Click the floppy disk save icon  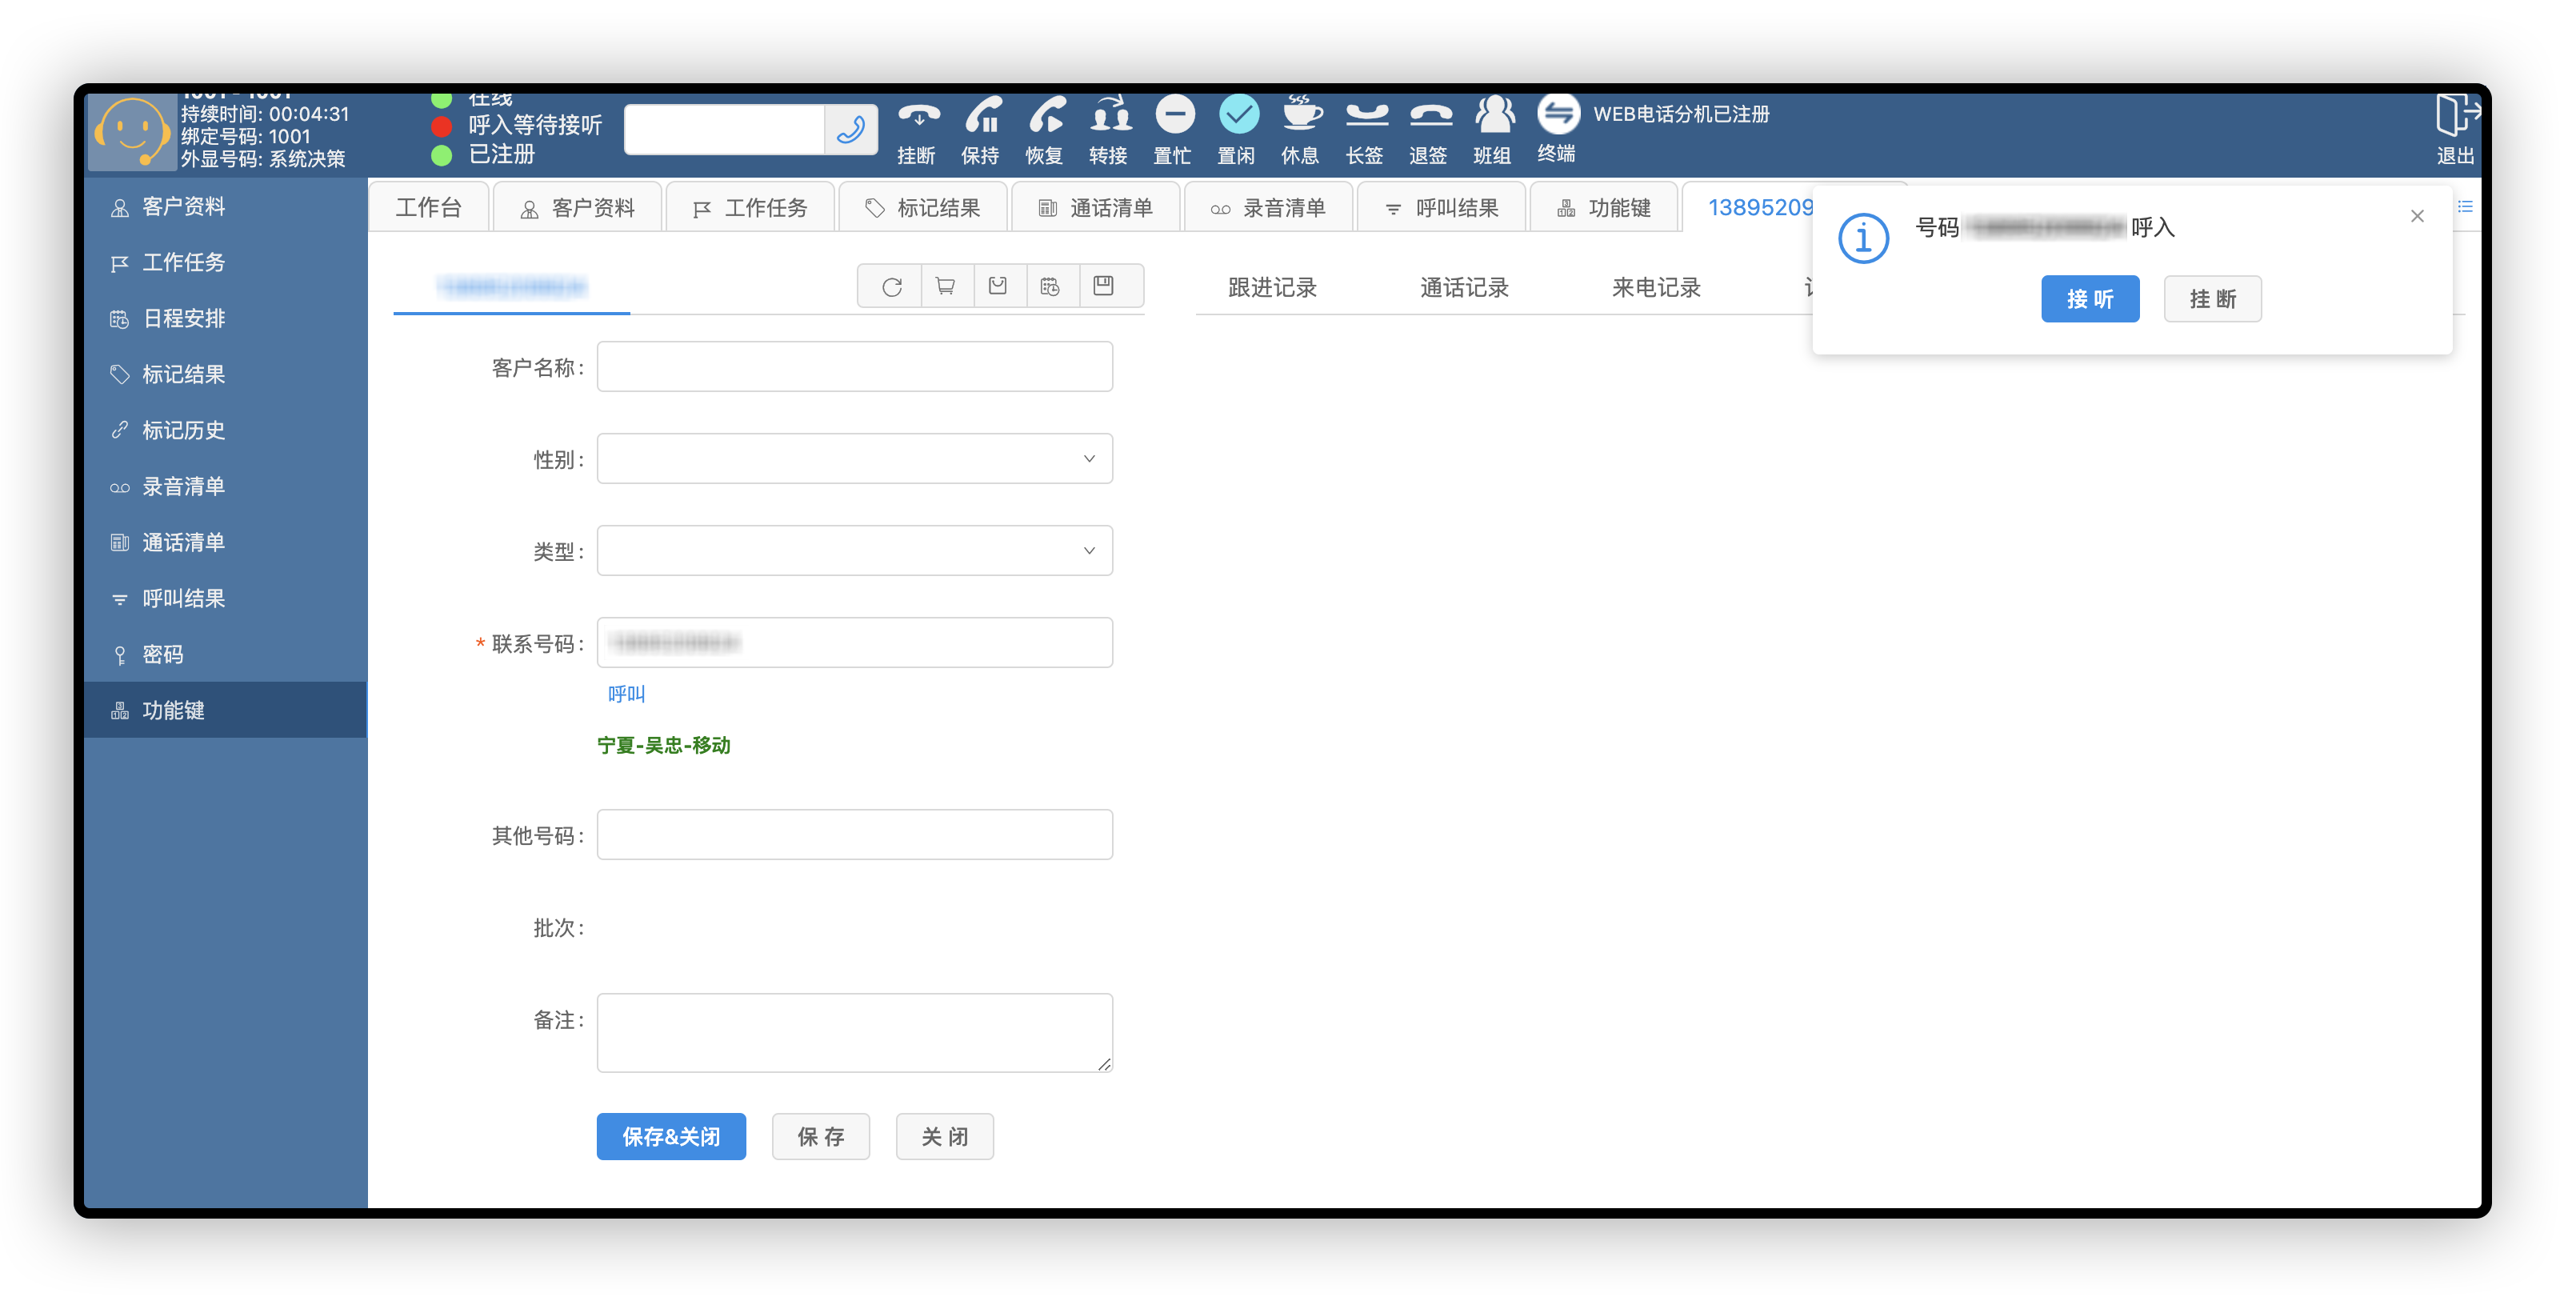1103,288
